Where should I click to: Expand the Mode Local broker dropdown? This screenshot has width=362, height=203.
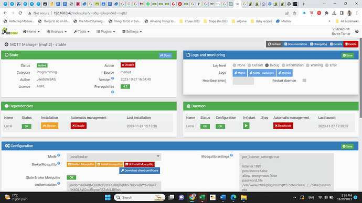point(114,157)
